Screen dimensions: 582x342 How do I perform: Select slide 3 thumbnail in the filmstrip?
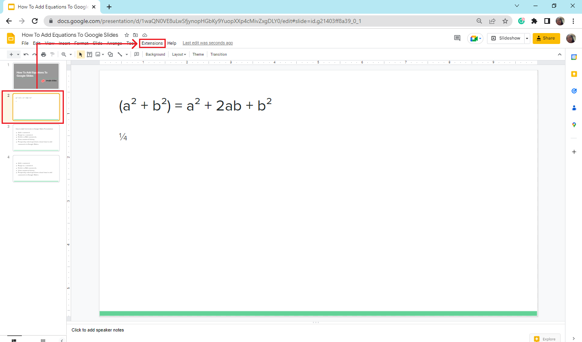pos(36,138)
